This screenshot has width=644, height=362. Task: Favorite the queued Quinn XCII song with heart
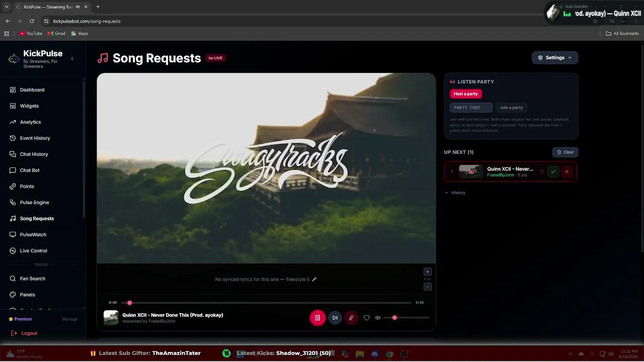pyautogui.click(x=542, y=171)
